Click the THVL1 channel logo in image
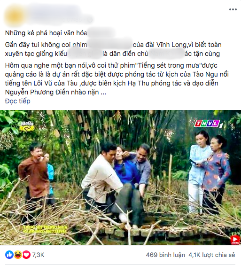 pos(209,124)
